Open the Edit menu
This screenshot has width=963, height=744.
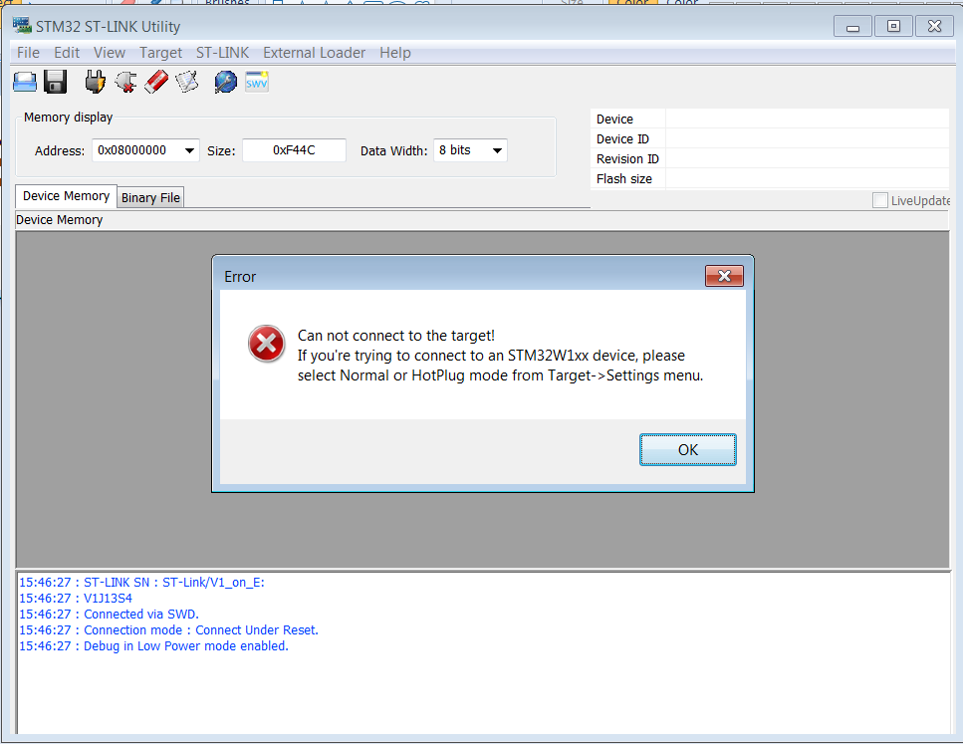pyautogui.click(x=67, y=53)
